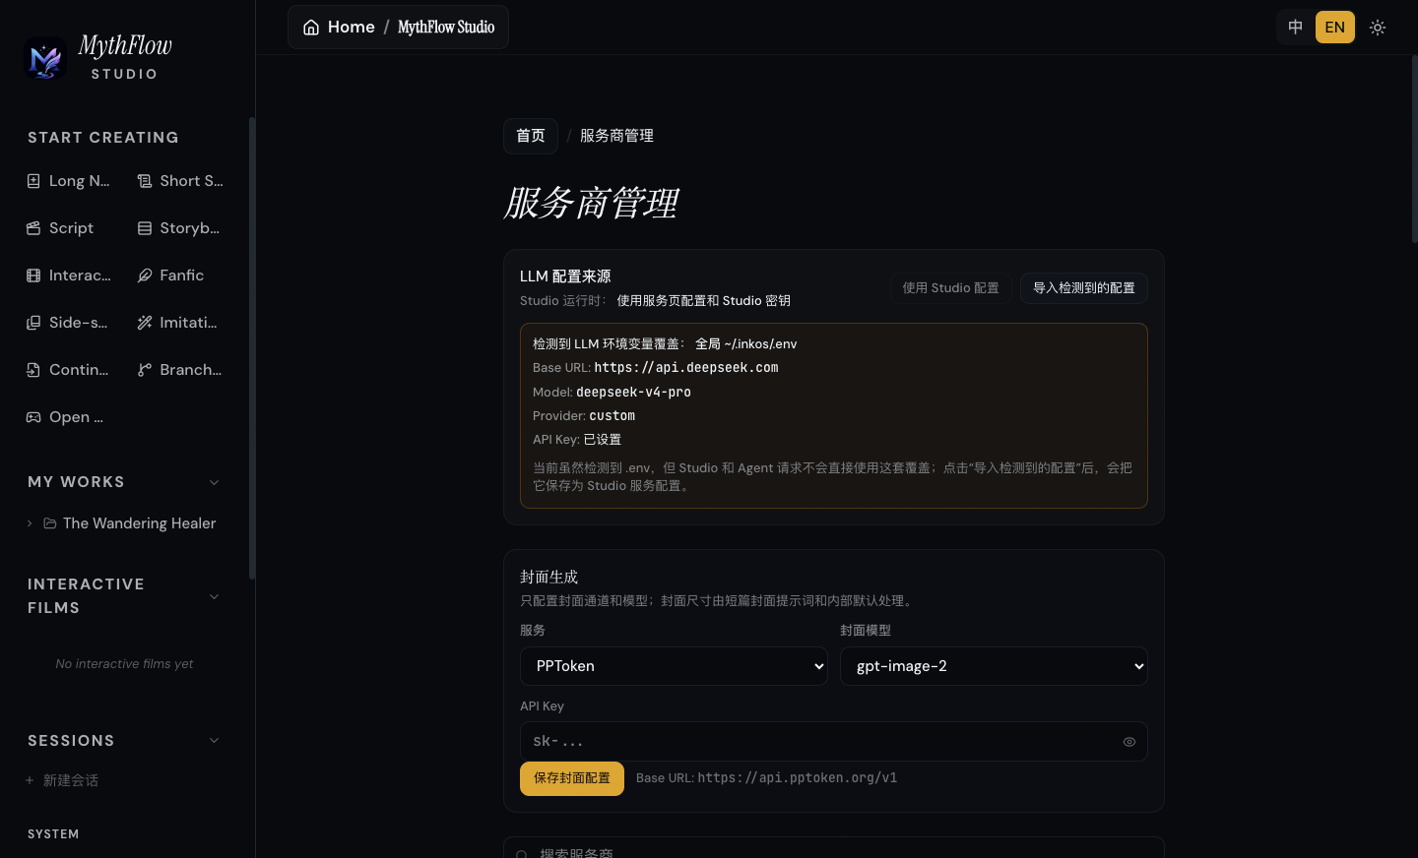This screenshot has height=858, width=1418.
Task: Select the Imitation writing wand icon
Action: [145, 323]
